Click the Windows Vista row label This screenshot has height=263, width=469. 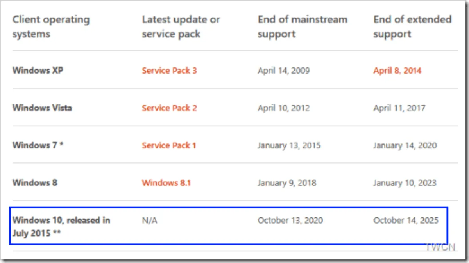point(42,108)
